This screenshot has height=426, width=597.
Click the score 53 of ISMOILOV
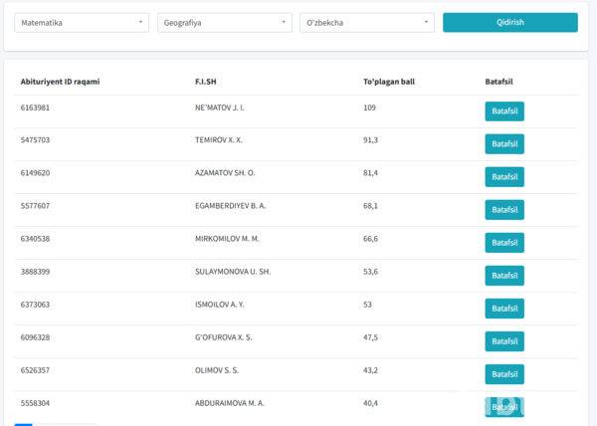(x=367, y=305)
